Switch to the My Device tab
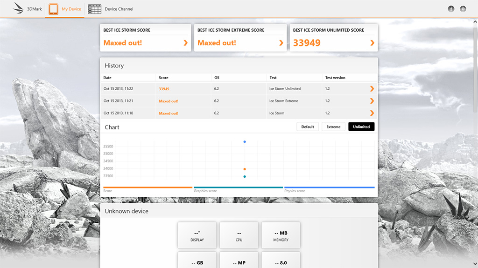Image resolution: width=478 pixels, height=268 pixels. coord(64,9)
